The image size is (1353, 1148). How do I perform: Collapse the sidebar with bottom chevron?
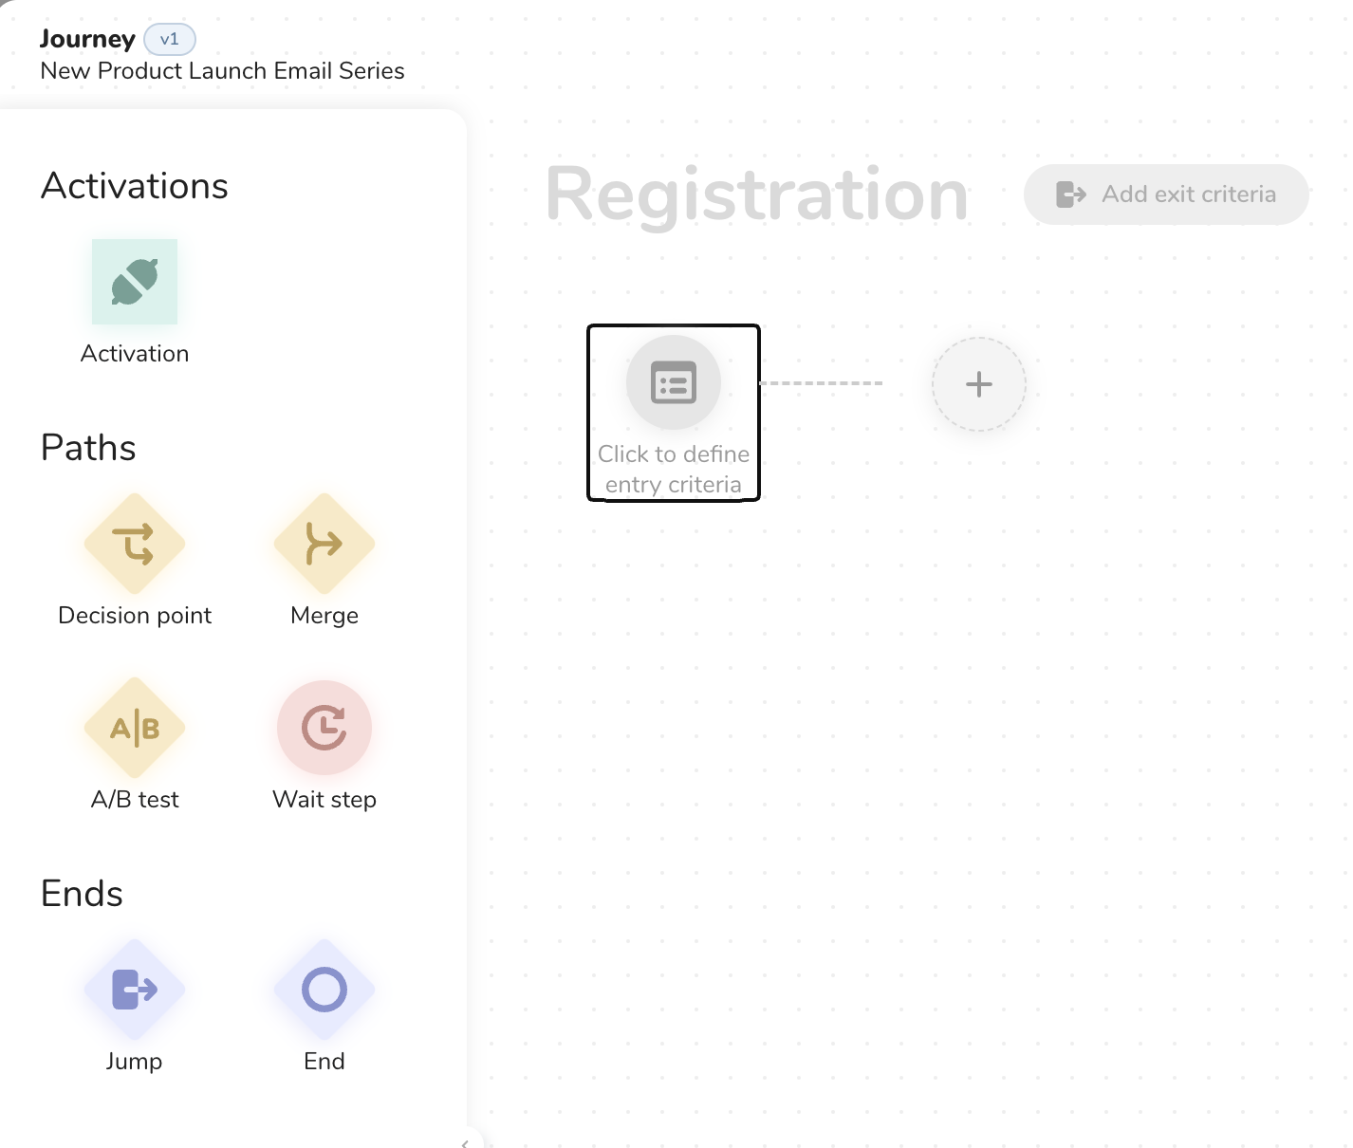pyautogui.click(x=465, y=1142)
